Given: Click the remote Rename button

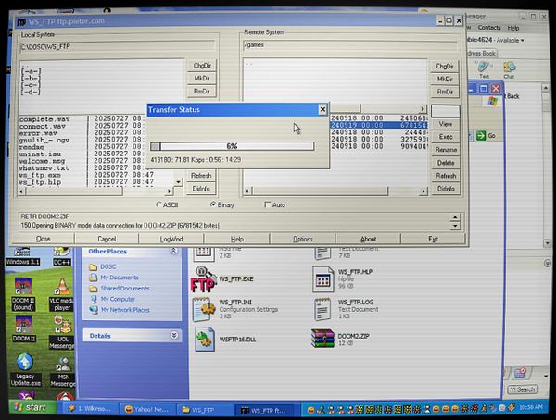Looking at the screenshot, I should click(x=446, y=150).
